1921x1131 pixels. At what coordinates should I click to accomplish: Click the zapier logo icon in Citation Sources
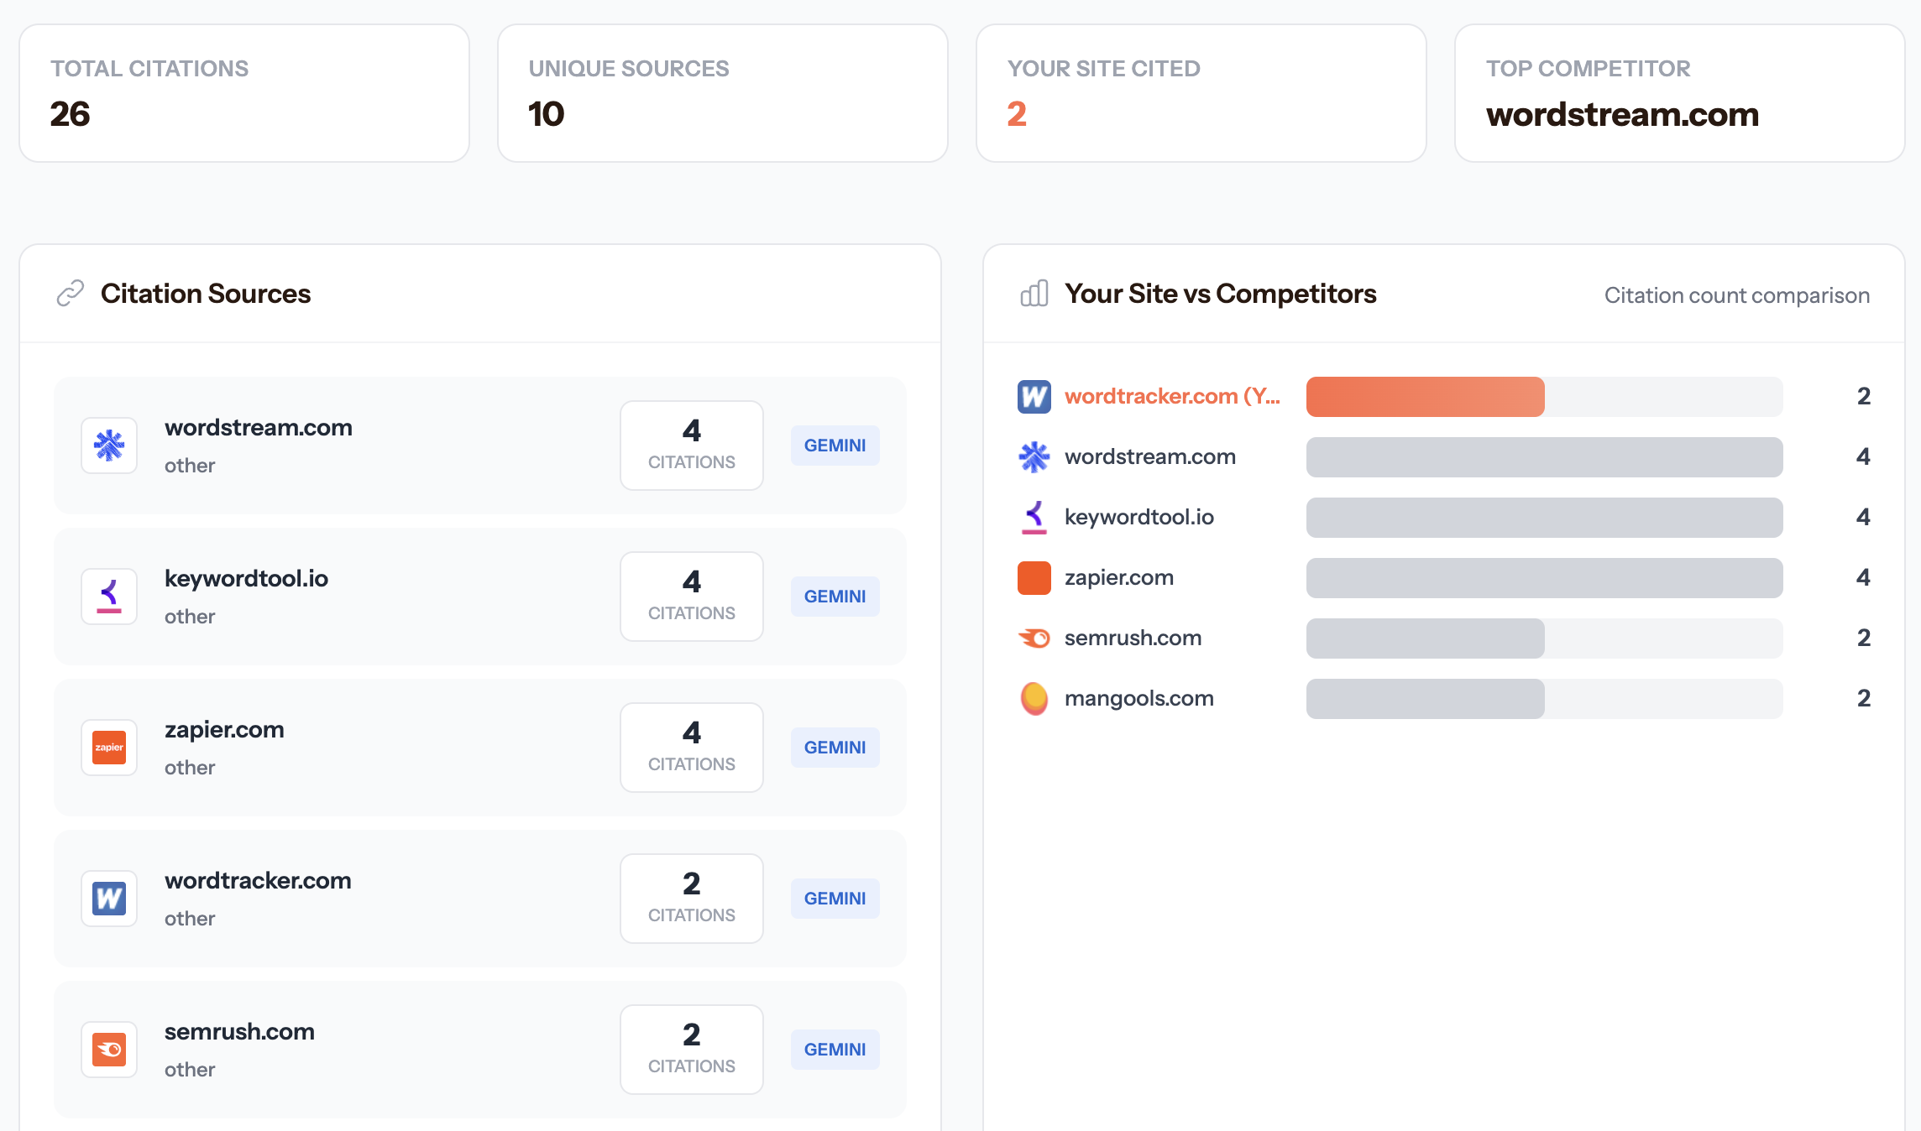109,748
